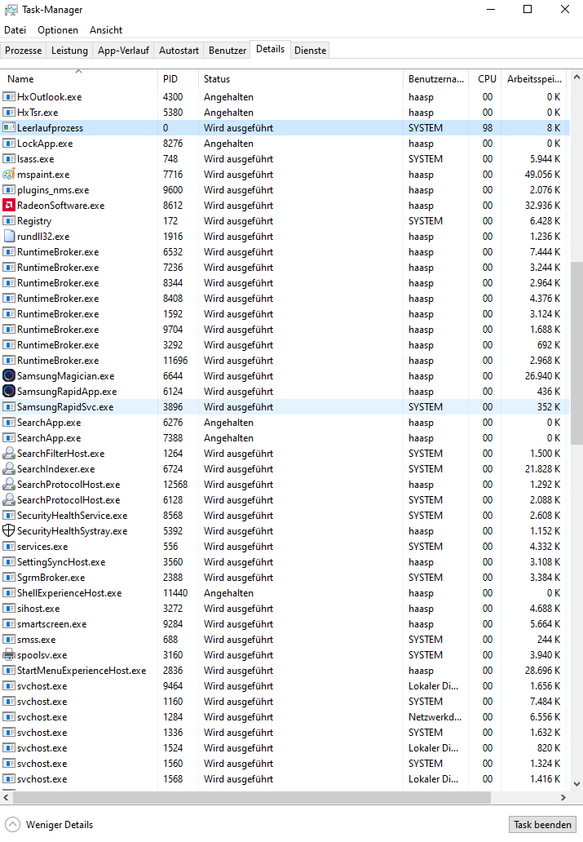This screenshot has width=583, height=842.
Task: Select SearchProtocolHost.exe with PID 12568
Action: click(285, 485)
